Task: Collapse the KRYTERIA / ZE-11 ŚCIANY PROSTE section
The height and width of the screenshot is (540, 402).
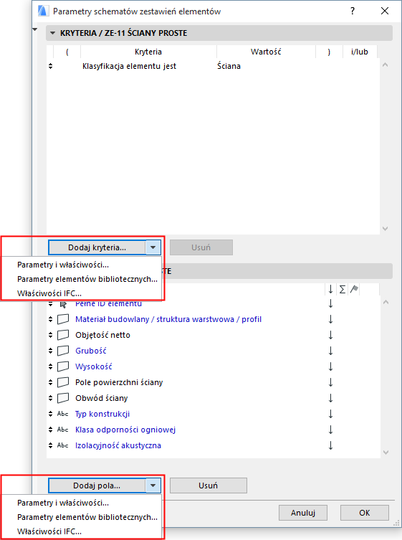Action: [52, 34]
